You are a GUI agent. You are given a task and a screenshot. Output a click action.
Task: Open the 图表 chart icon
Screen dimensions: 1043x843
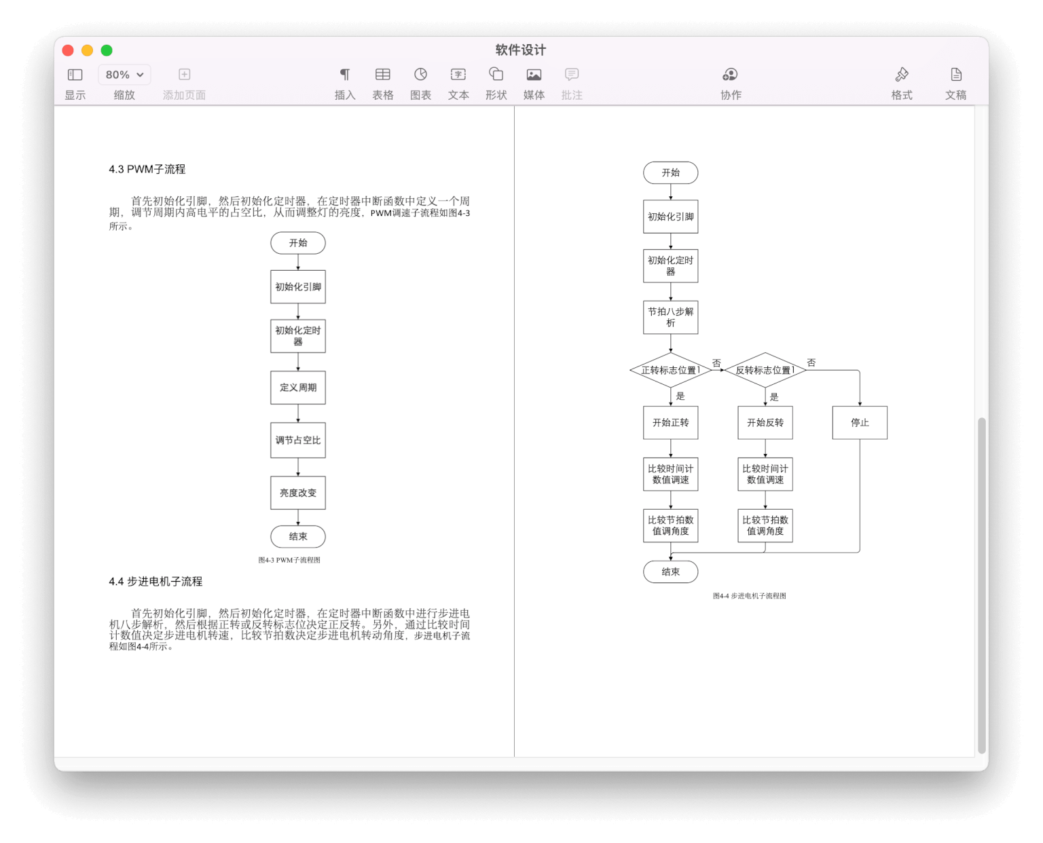pos(421,75)
